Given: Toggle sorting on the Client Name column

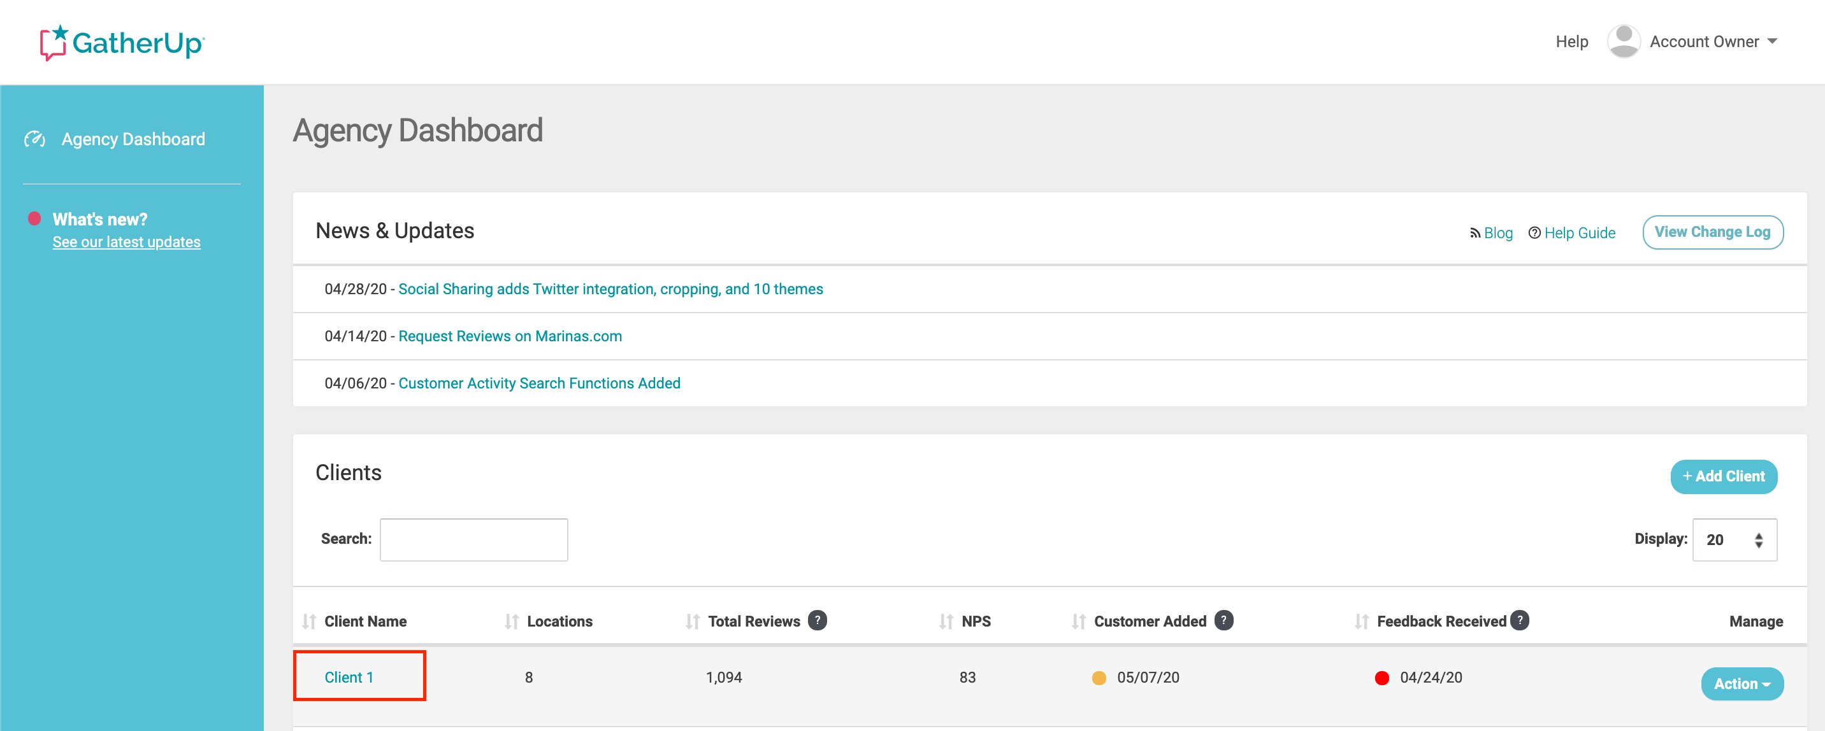Looking at the screenshot, I should [x=310, y=621].
